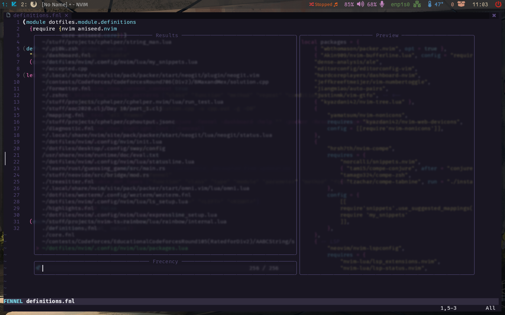Select the highlighted packages.lua result
The width and height of the screenshot is (505, 315).
pos(115,248)
